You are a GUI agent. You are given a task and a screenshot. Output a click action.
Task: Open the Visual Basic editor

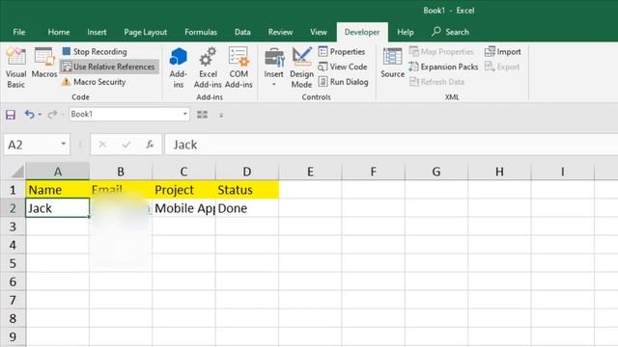[15, 67]
